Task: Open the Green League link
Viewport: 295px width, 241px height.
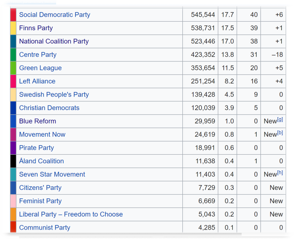Action: (x=41, y=68)
